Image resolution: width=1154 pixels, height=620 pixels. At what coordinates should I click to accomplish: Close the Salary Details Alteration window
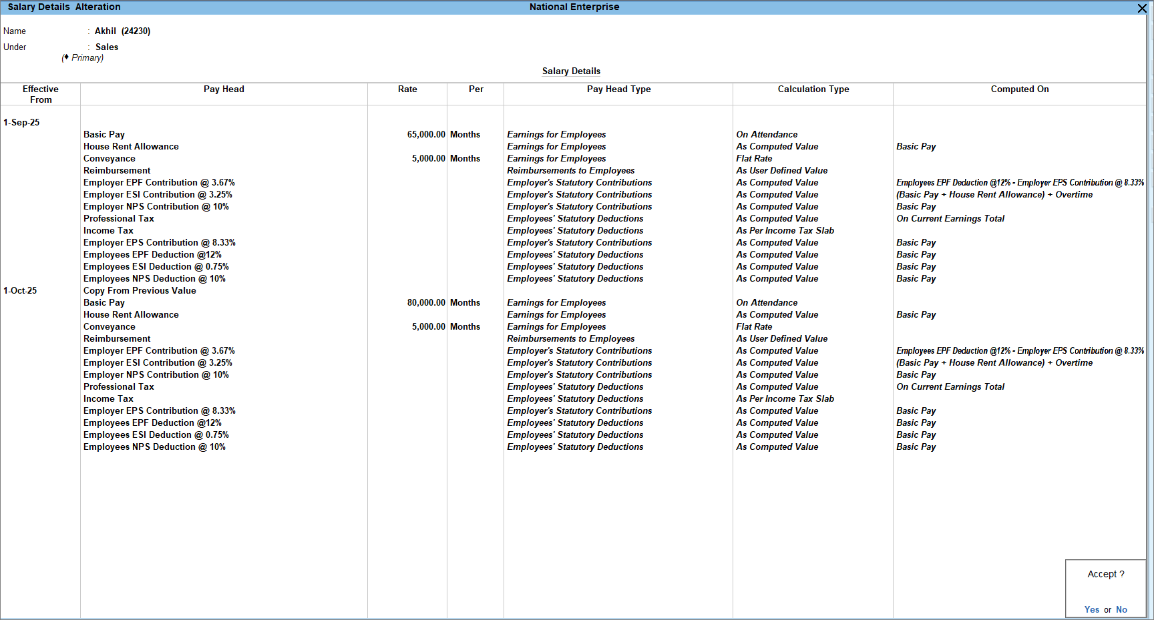click(x=1142, y=8)
